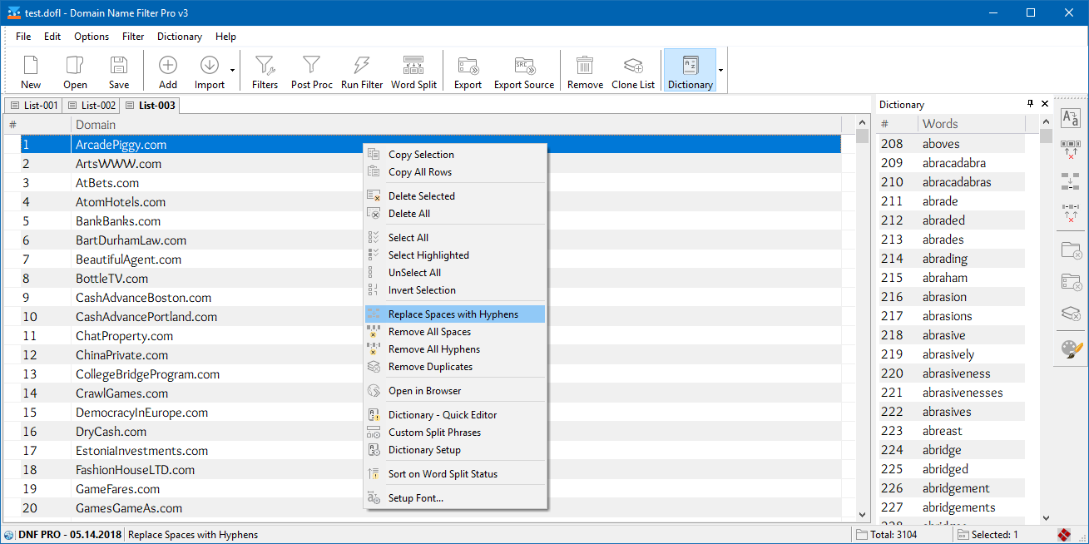
Task: Click the red icon in status bar corner
Action: tap(1064, 534)
